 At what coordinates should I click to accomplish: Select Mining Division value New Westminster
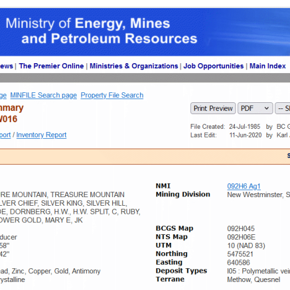point(258,195)
